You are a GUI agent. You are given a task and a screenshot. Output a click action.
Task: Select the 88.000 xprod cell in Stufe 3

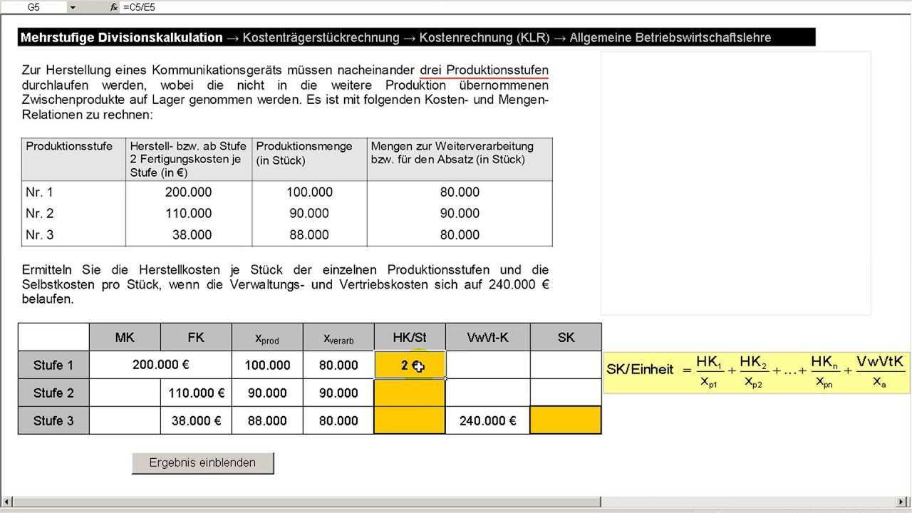[267, 420]
